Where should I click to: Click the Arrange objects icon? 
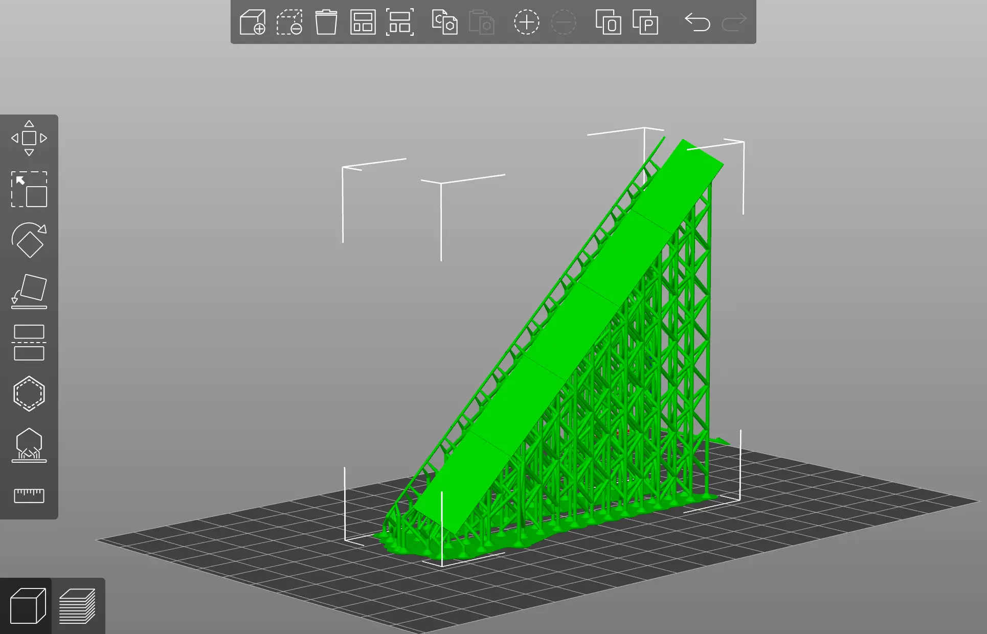coord(363,22)
